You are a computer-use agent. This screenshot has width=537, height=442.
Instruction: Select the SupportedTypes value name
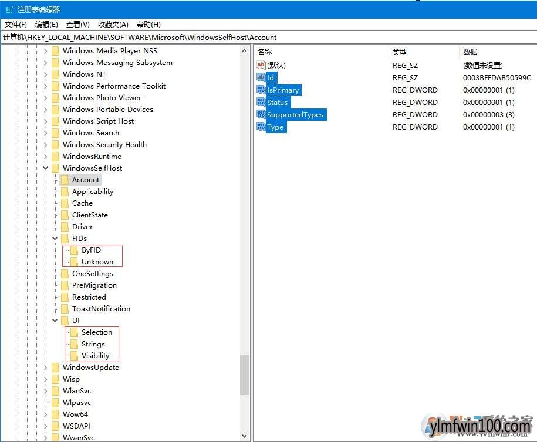[x=295, y=115]
